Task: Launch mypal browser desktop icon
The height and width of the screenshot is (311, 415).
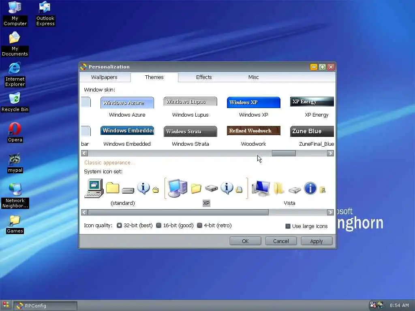Action: [15, 163]
